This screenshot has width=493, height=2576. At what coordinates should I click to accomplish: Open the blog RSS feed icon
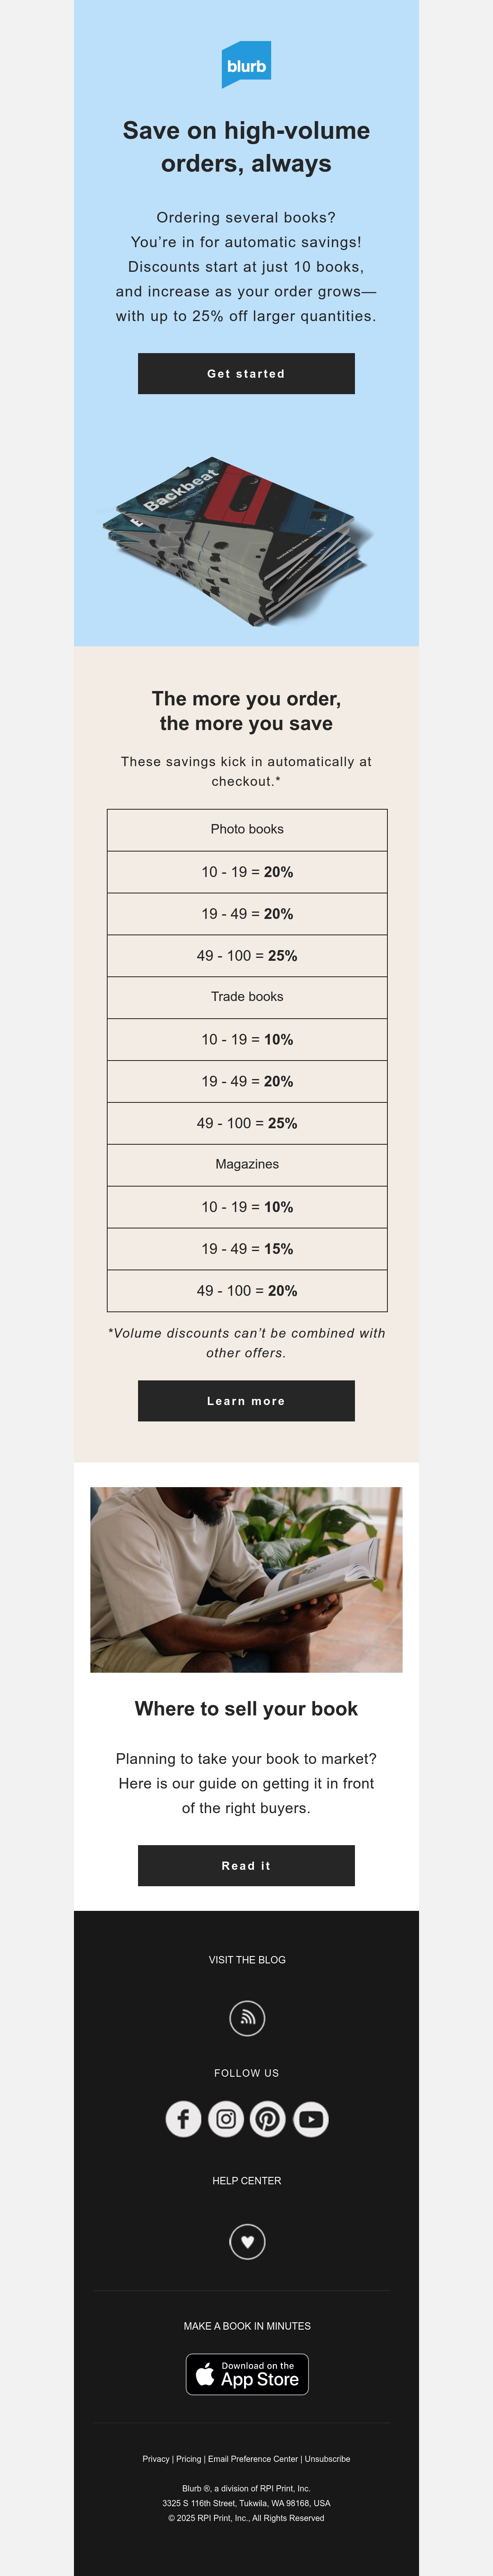point(247,2018)
